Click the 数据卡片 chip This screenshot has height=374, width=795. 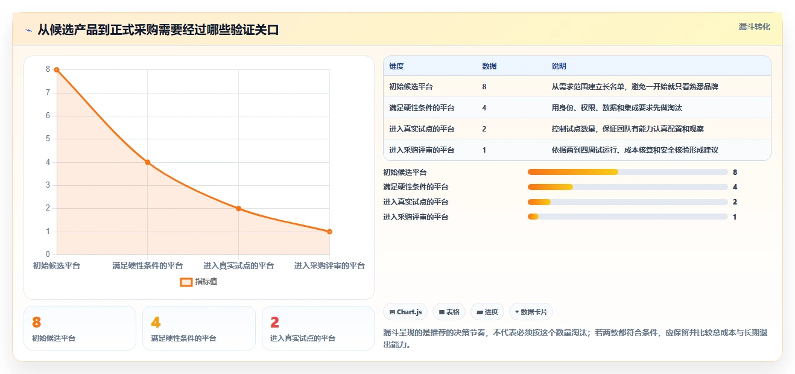[531, 312]
